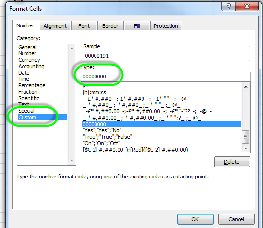Select the [h]:mm:ss format code
Screen dimensions: 263x228
95,92
